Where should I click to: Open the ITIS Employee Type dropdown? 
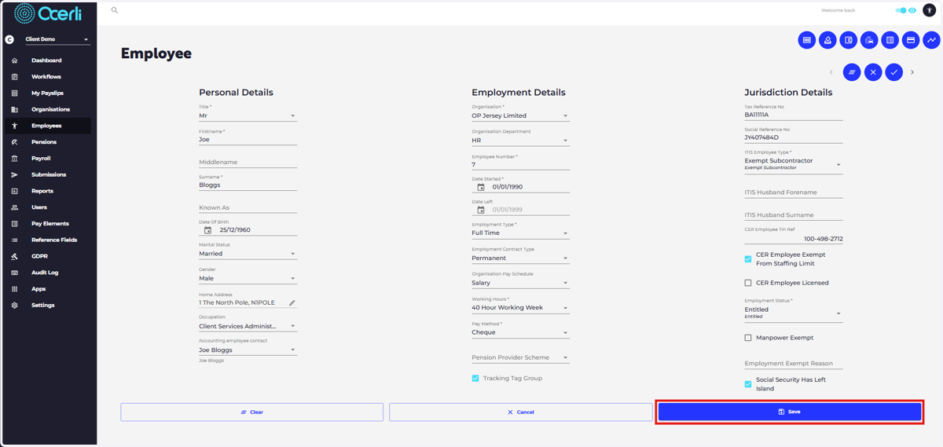click(793, 163)
